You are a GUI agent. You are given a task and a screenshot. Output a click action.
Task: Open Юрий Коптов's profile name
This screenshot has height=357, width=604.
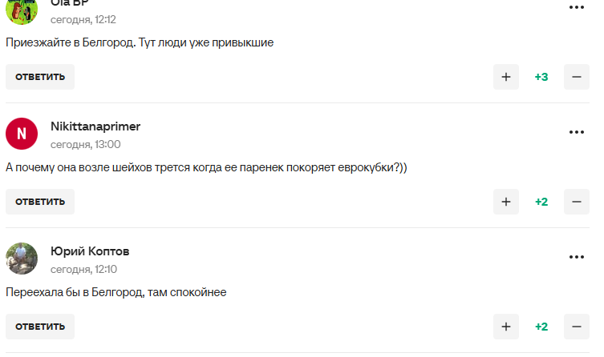coord(90,251)
